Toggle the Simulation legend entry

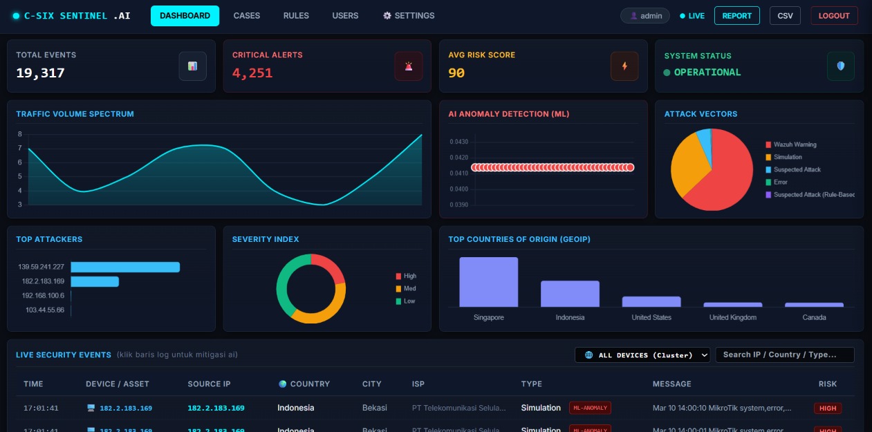783,157
